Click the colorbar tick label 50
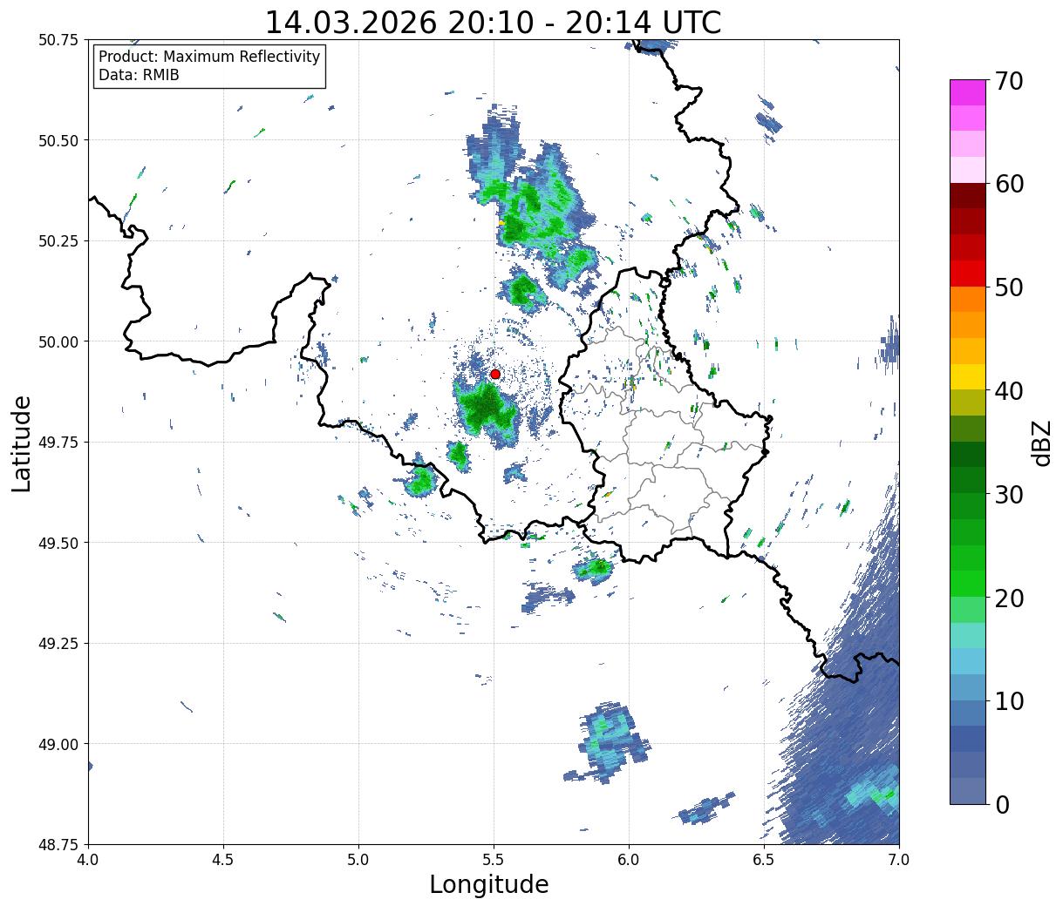Screen dimensions: 1063x906 pyautogui.click(x=1009, y=287)
